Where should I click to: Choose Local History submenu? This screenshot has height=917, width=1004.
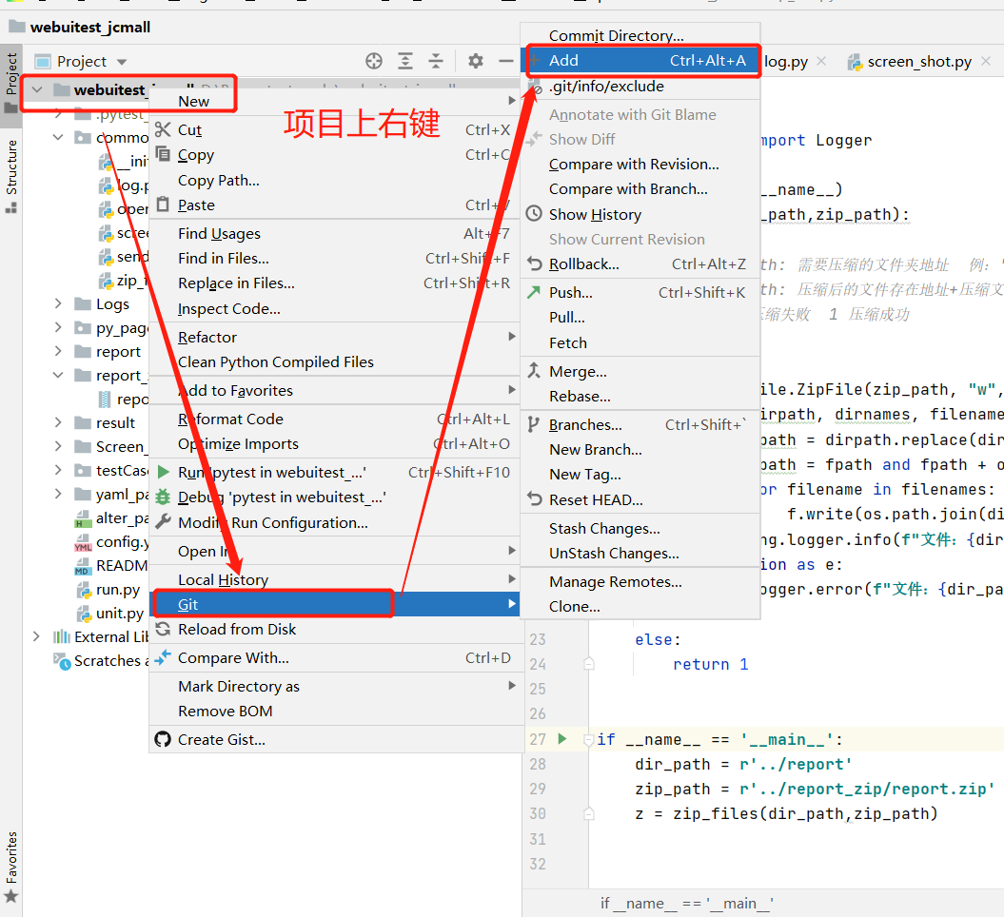(334, 579)
